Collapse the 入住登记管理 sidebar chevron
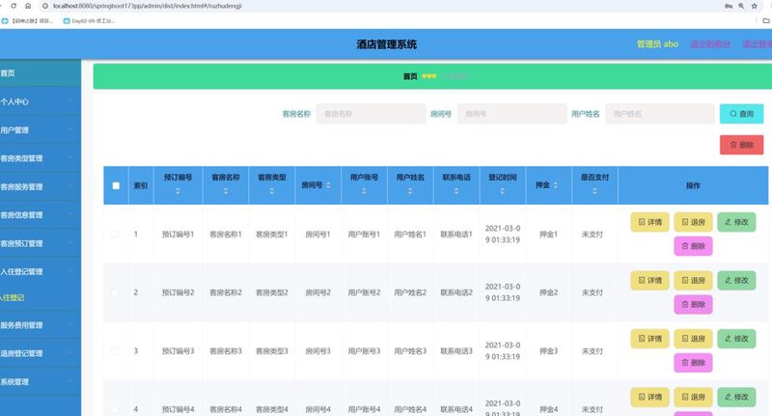 click(70, 271)
